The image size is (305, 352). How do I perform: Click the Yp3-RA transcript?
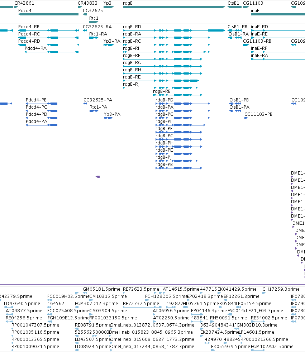click(x=108, y=45)
